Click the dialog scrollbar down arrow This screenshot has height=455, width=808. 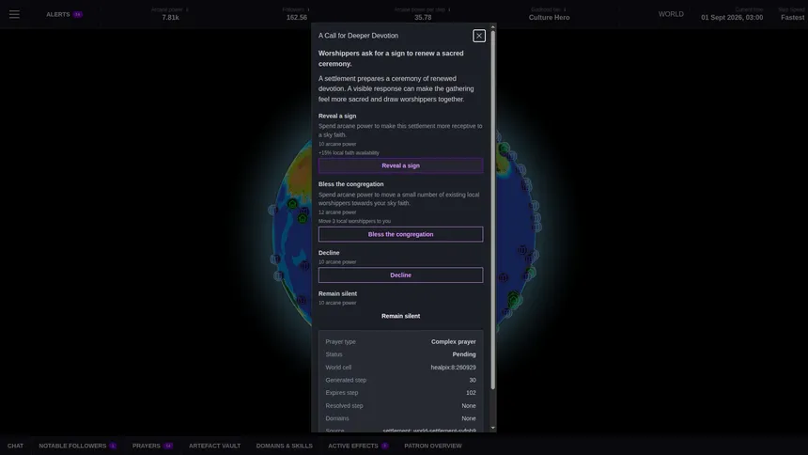coord(493,428)
